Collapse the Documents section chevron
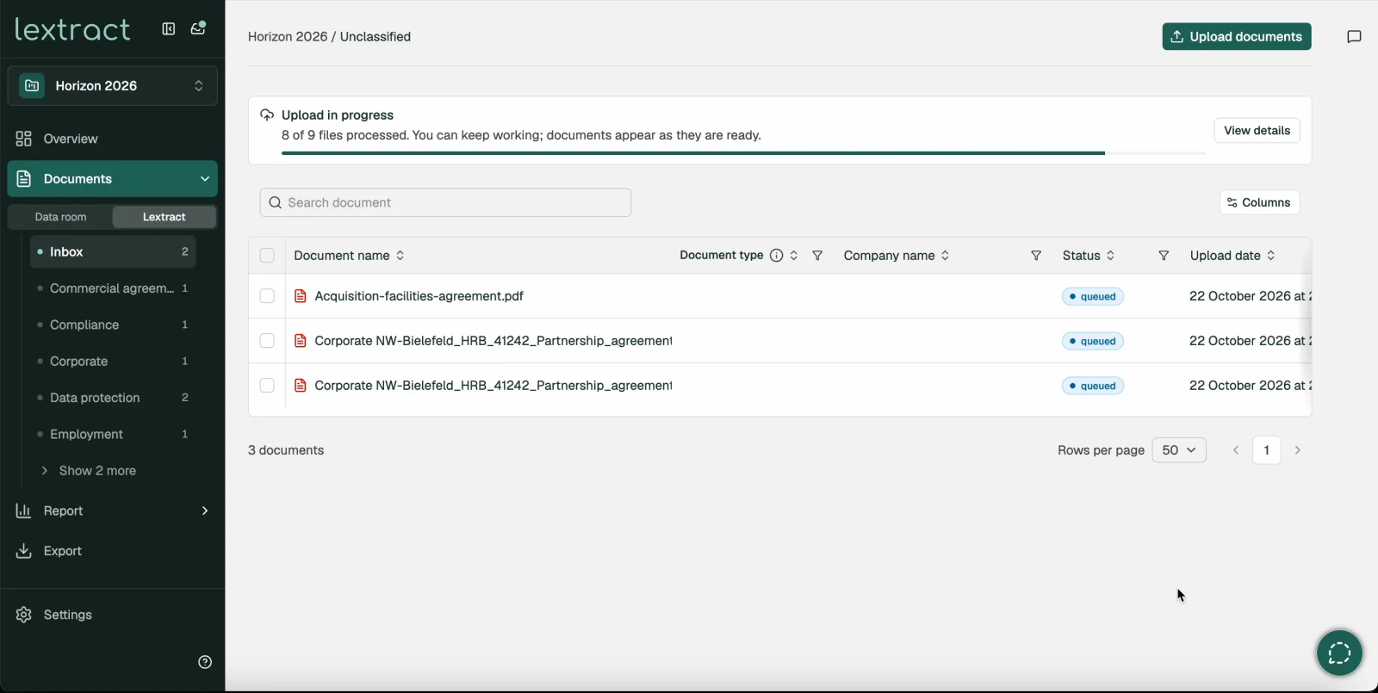1378x693 pixels. [x=205, y=179]
